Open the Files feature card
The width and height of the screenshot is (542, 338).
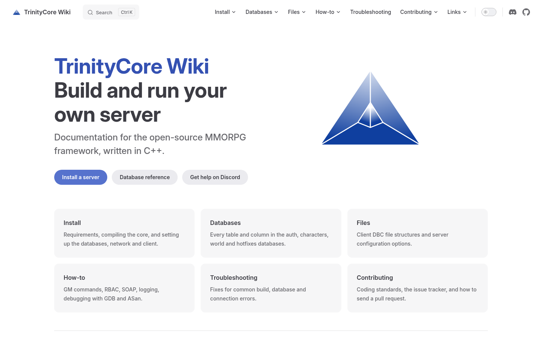(x=417, y=233)
